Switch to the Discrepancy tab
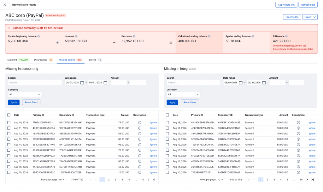323x192 pixels. (44, 60)
